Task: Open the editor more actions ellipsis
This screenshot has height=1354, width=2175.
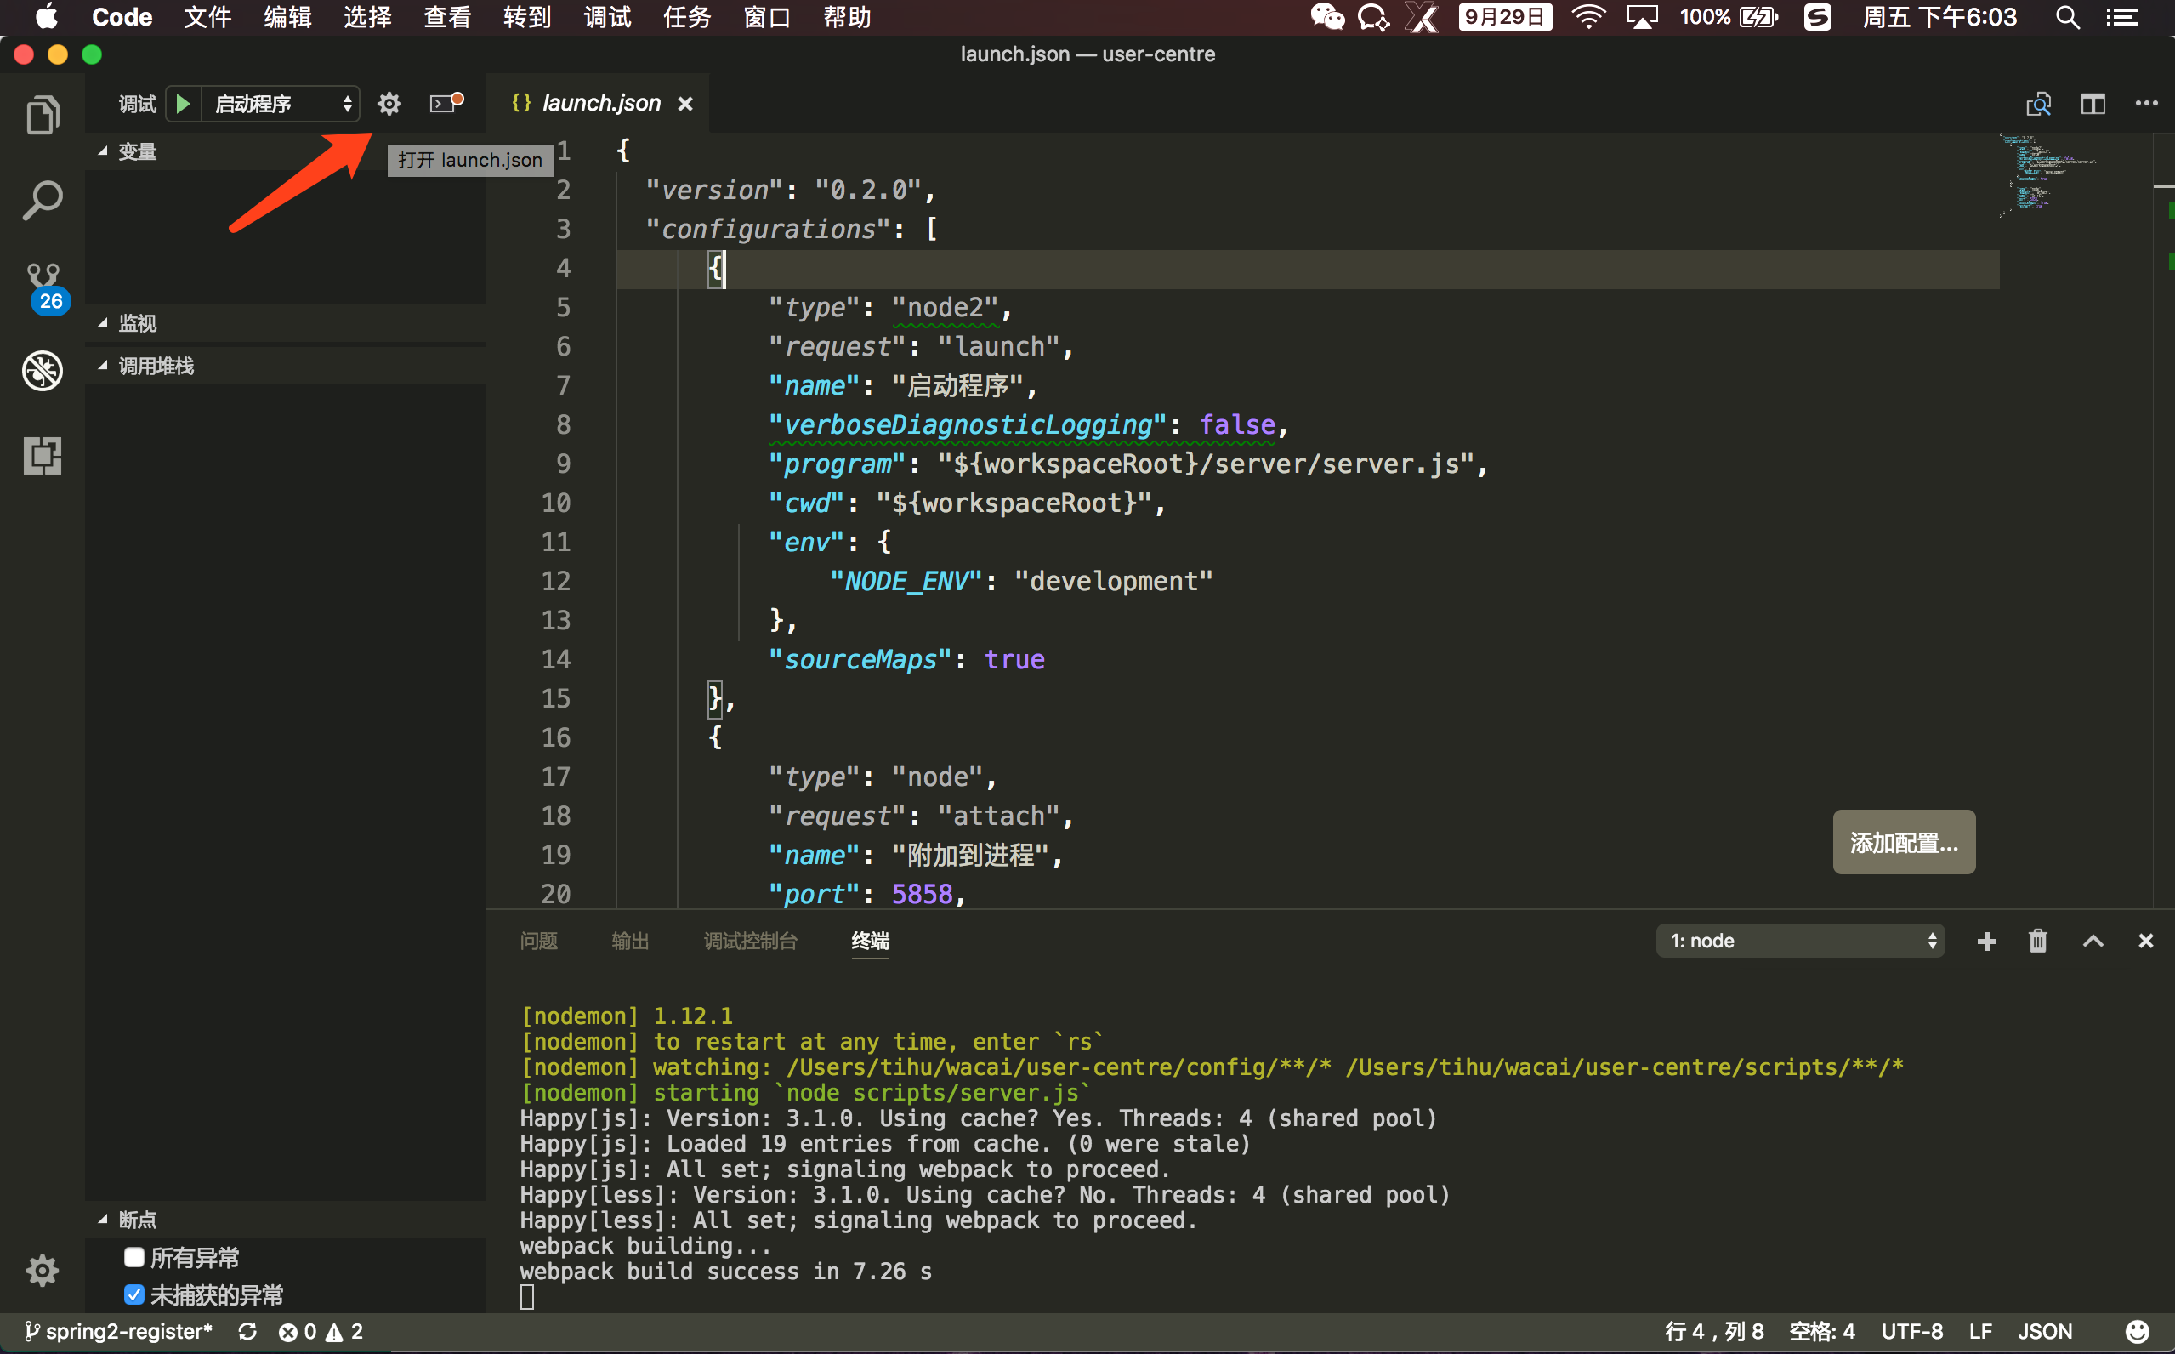Action: click(2146, 104)
